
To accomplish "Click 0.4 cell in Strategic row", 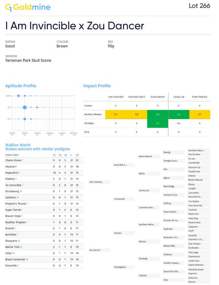I will coord(179,123).
